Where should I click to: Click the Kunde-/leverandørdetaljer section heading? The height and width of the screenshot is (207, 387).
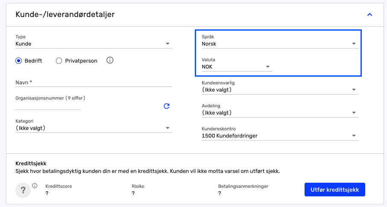coord(65,14)
